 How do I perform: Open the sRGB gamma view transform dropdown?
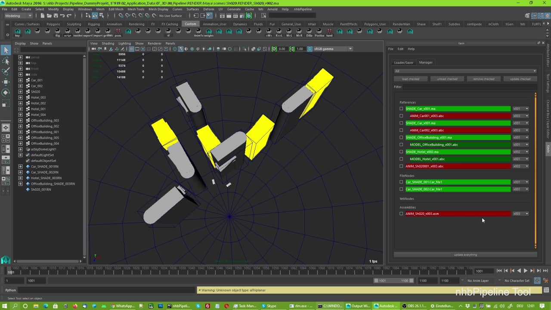(x=333, y=49)
